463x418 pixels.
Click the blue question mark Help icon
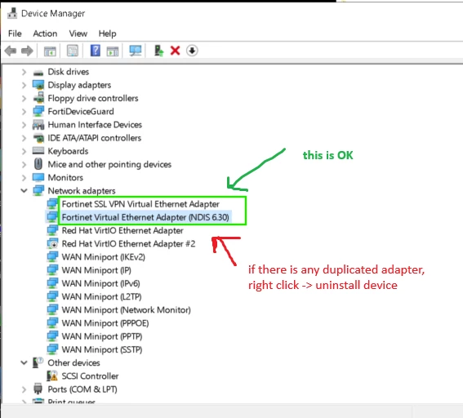tap(95, 51)
